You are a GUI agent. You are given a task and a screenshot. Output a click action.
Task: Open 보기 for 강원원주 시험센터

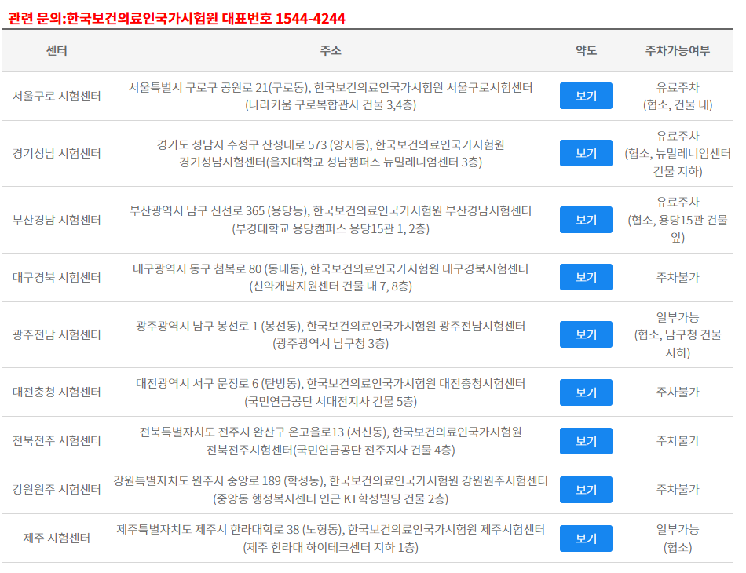tap(586, 490)
